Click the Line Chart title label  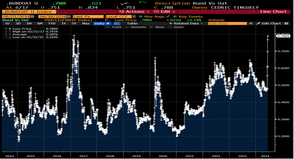273,12
